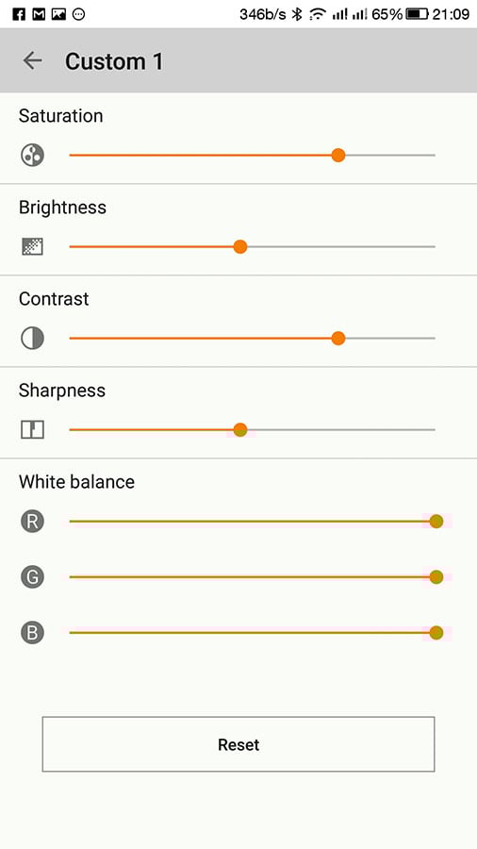The height and width of the screenshot is (849, 477).
Task: Click the Sharpness slider handle
Action: (x=240, y=430)
